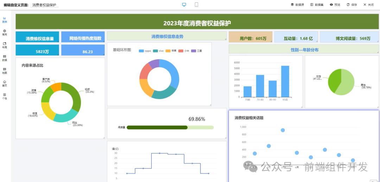380x182 pixels.
Task: Open 数据集 dataset settings
Action: 317,5
